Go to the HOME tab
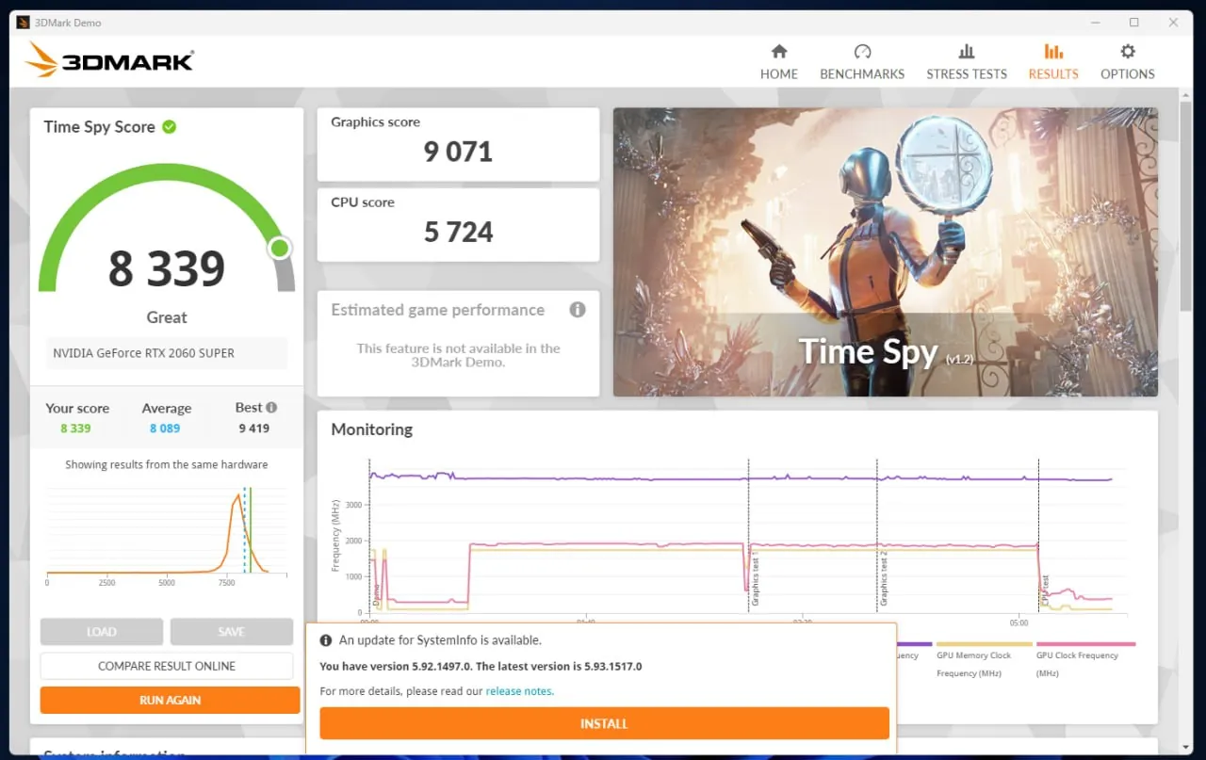The width and height of the screenshot is (1206, 760). point(778,62)
